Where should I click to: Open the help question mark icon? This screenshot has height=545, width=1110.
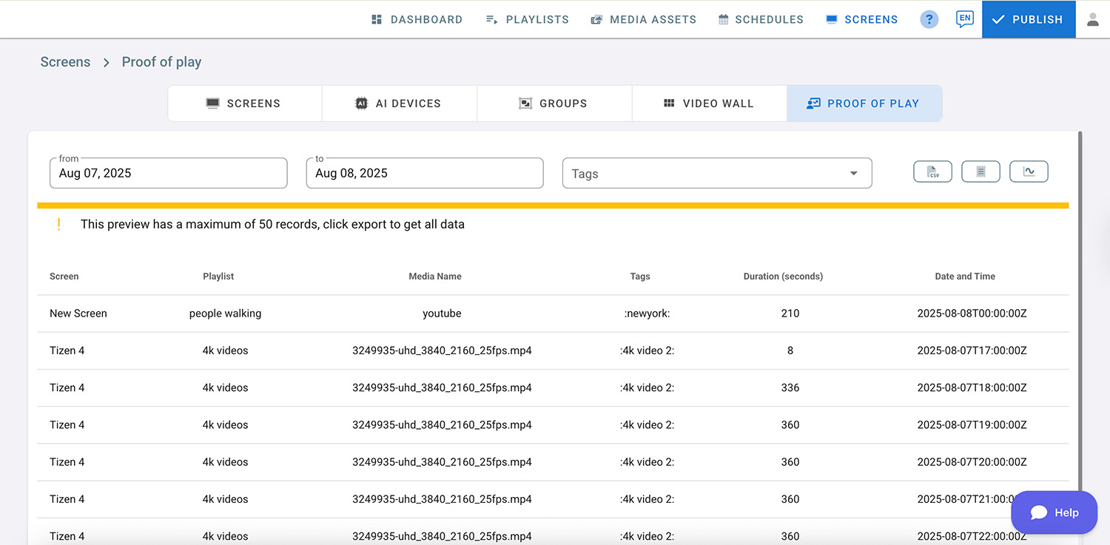click(929, 20)
